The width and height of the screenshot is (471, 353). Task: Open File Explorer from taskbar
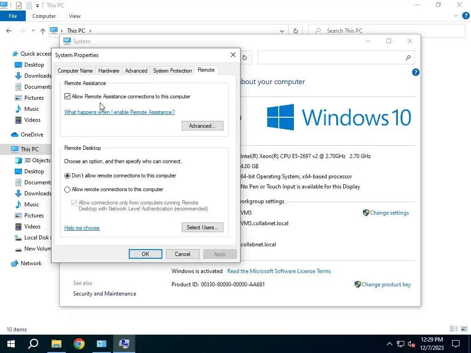click(56, 344)
